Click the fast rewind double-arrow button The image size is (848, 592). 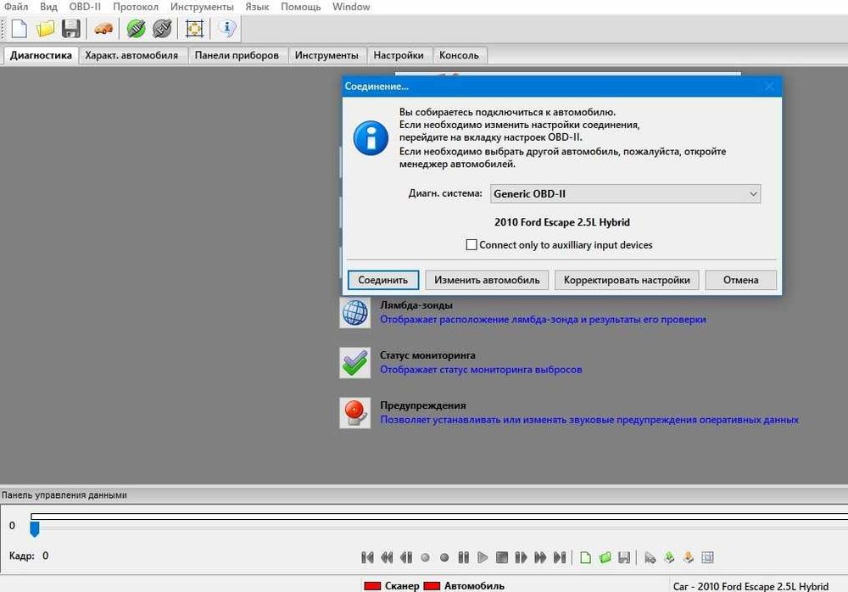coord(387,557)
